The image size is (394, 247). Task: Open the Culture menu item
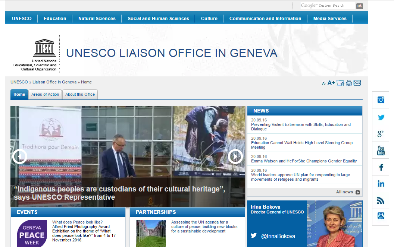pos(209,19)
